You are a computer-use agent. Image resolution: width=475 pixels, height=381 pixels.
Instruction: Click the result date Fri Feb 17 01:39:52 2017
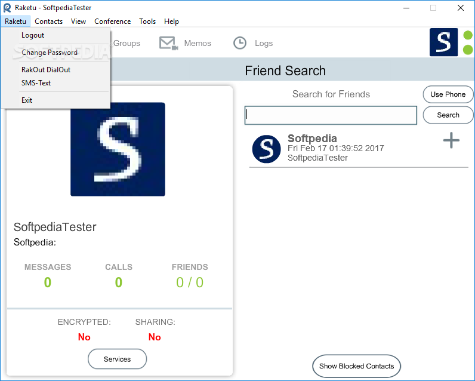click(x=335, y=148)
